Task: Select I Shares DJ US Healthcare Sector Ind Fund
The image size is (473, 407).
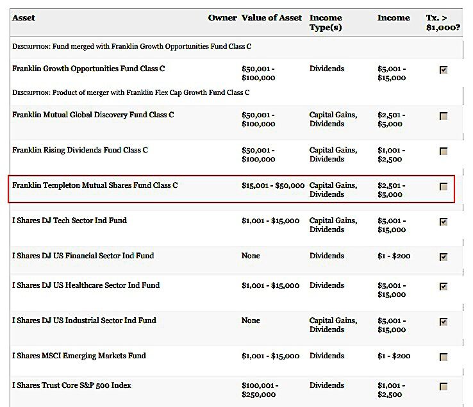Action: [86, 285]
